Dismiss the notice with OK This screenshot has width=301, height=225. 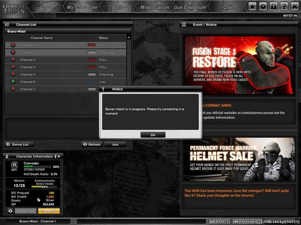tap(153, 135)
